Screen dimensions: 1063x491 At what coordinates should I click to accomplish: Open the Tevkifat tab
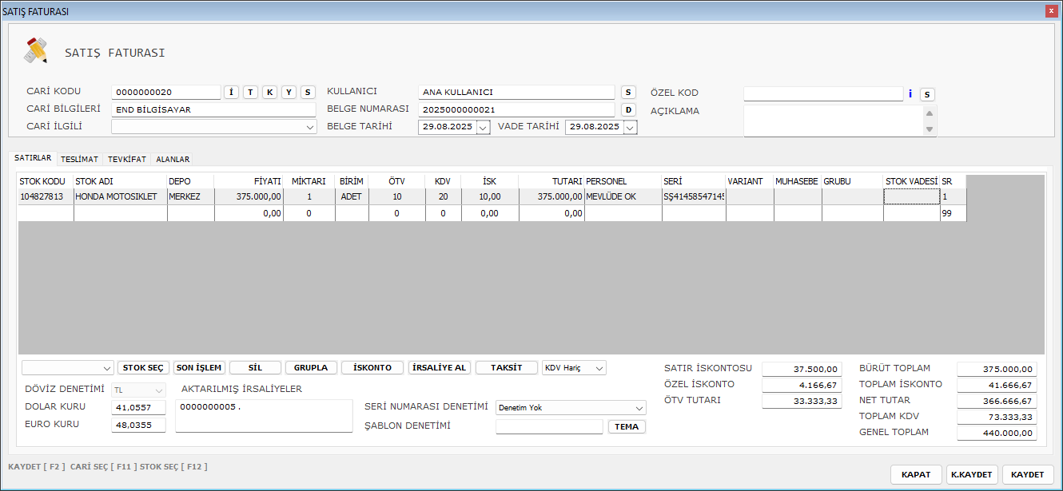point(127,160)
